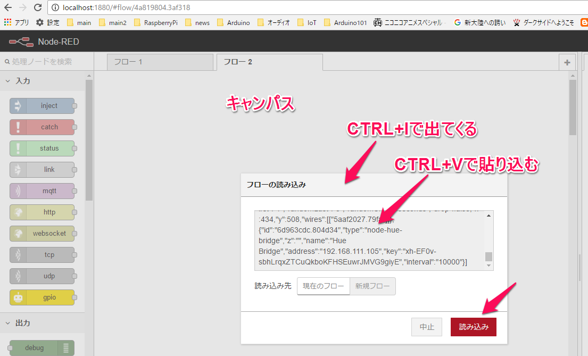The width and height of the screenshot is (588, 356).
Task: Select 新規フロー import target
Action: [372, 286]
